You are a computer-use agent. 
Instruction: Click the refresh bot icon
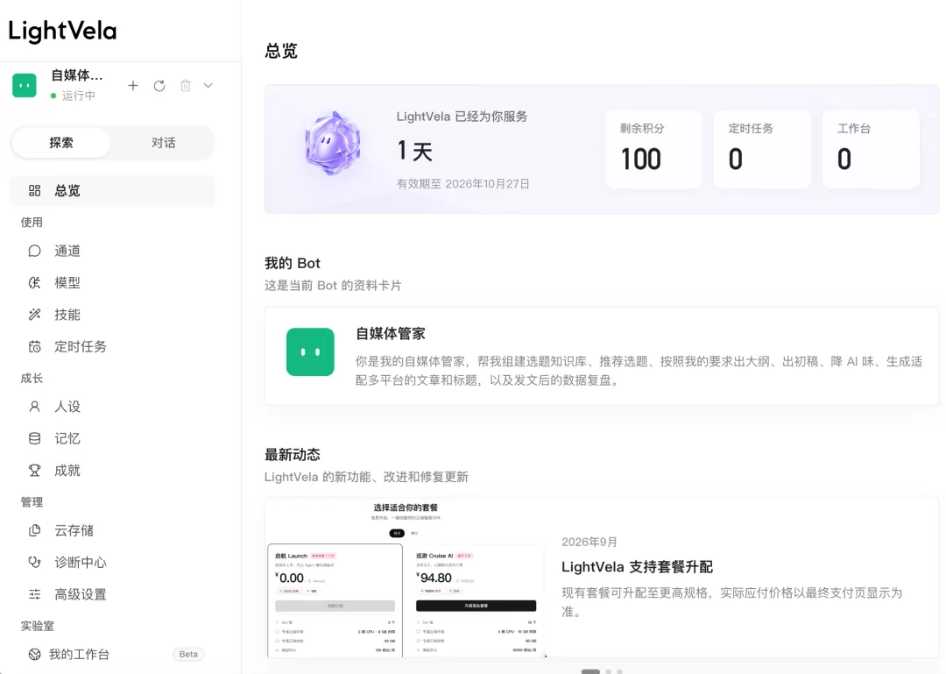159,86
